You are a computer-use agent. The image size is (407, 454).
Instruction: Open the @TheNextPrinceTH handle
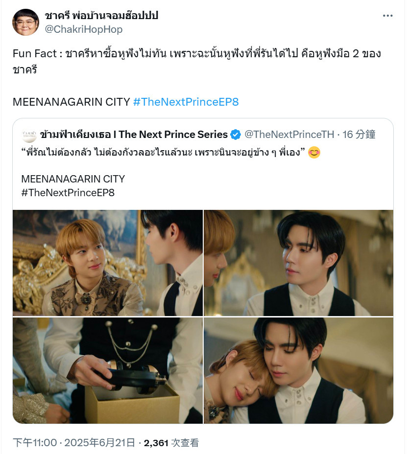(289, 135)
